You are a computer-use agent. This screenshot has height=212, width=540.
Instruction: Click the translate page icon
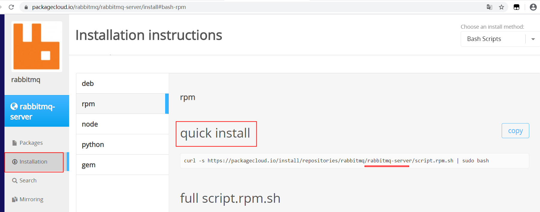489,7
